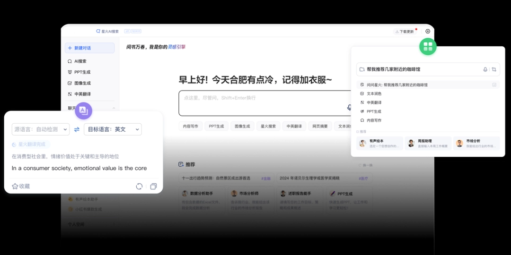The image size is (511, 255).
Task: Open the 周报助理 recommended assistant card
Action: 428,143
